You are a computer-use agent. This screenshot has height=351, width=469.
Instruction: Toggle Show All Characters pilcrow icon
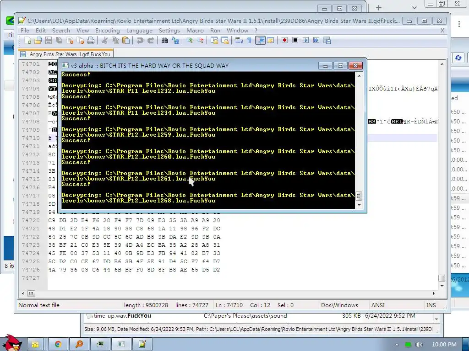click(249, 40)
